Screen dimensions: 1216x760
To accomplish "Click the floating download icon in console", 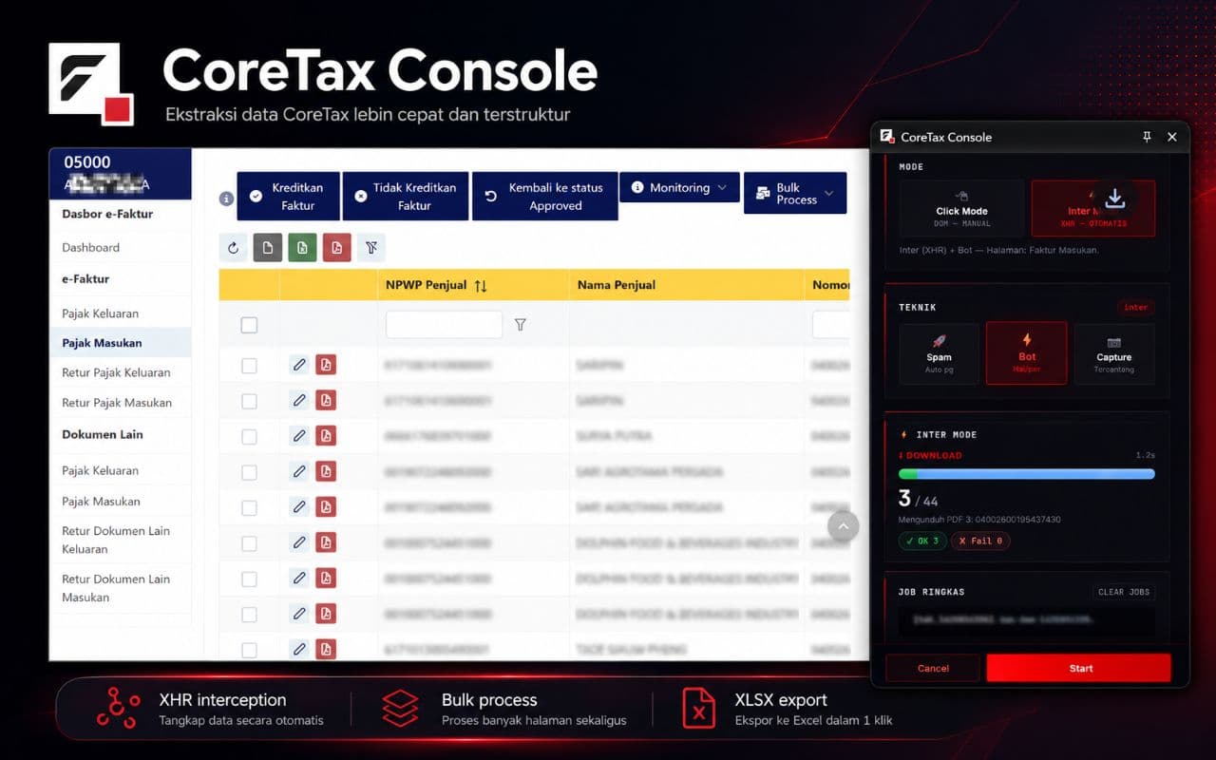I will coord(1115,199).
